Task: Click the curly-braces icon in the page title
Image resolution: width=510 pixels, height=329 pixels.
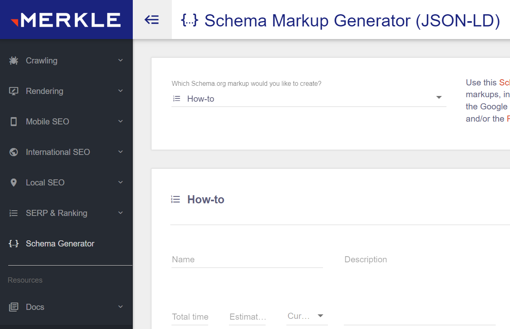Action: coord(189,20)
